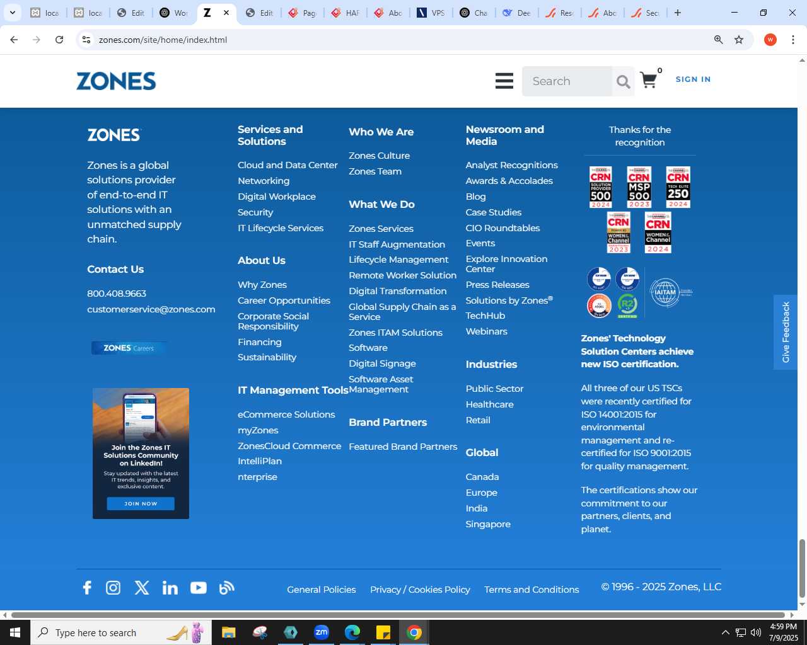Click the IAITAM membership badge
The image size is (807, 645).
670,292
